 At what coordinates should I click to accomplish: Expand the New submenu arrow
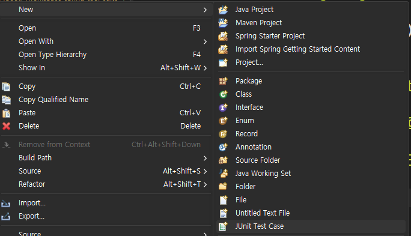(205, 10)
